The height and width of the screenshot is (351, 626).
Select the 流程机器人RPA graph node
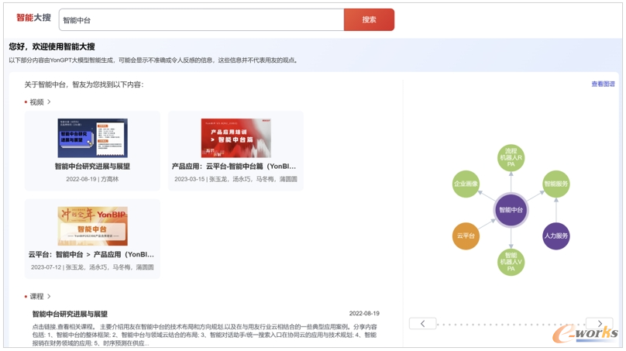[x=511, y=157]
